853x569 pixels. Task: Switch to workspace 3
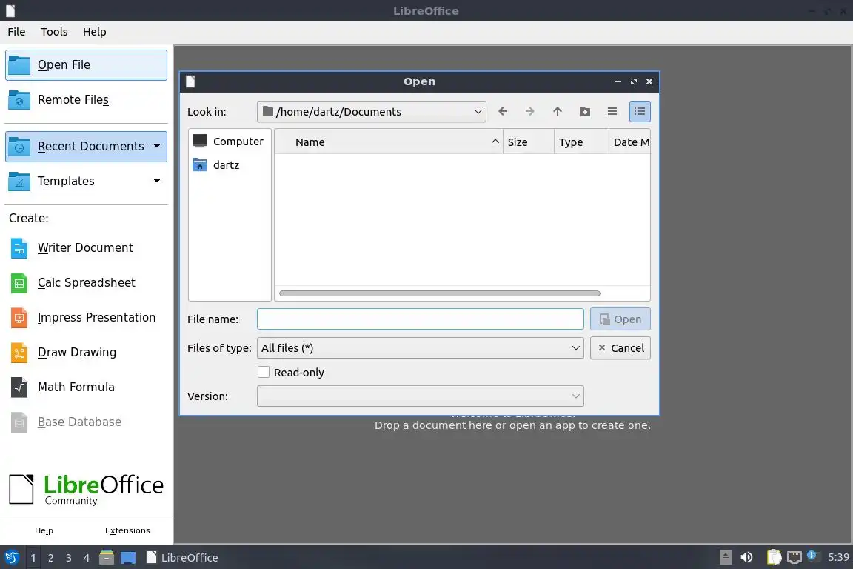coord(69,558)
